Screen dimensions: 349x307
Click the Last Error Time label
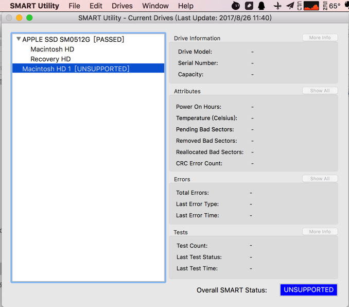(198, 215)
